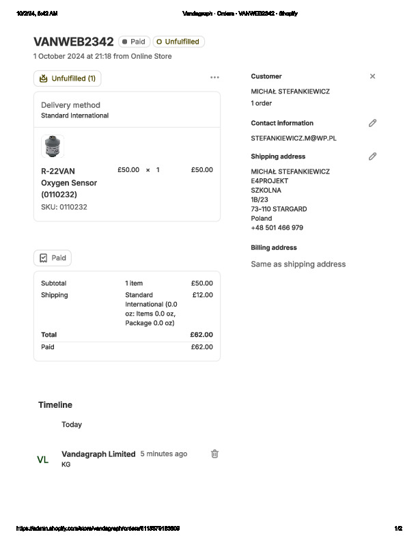This screenshot has width=418, height=541.
Task: Delete the timeline comment with the trash icon
Action: coord(214,454)
